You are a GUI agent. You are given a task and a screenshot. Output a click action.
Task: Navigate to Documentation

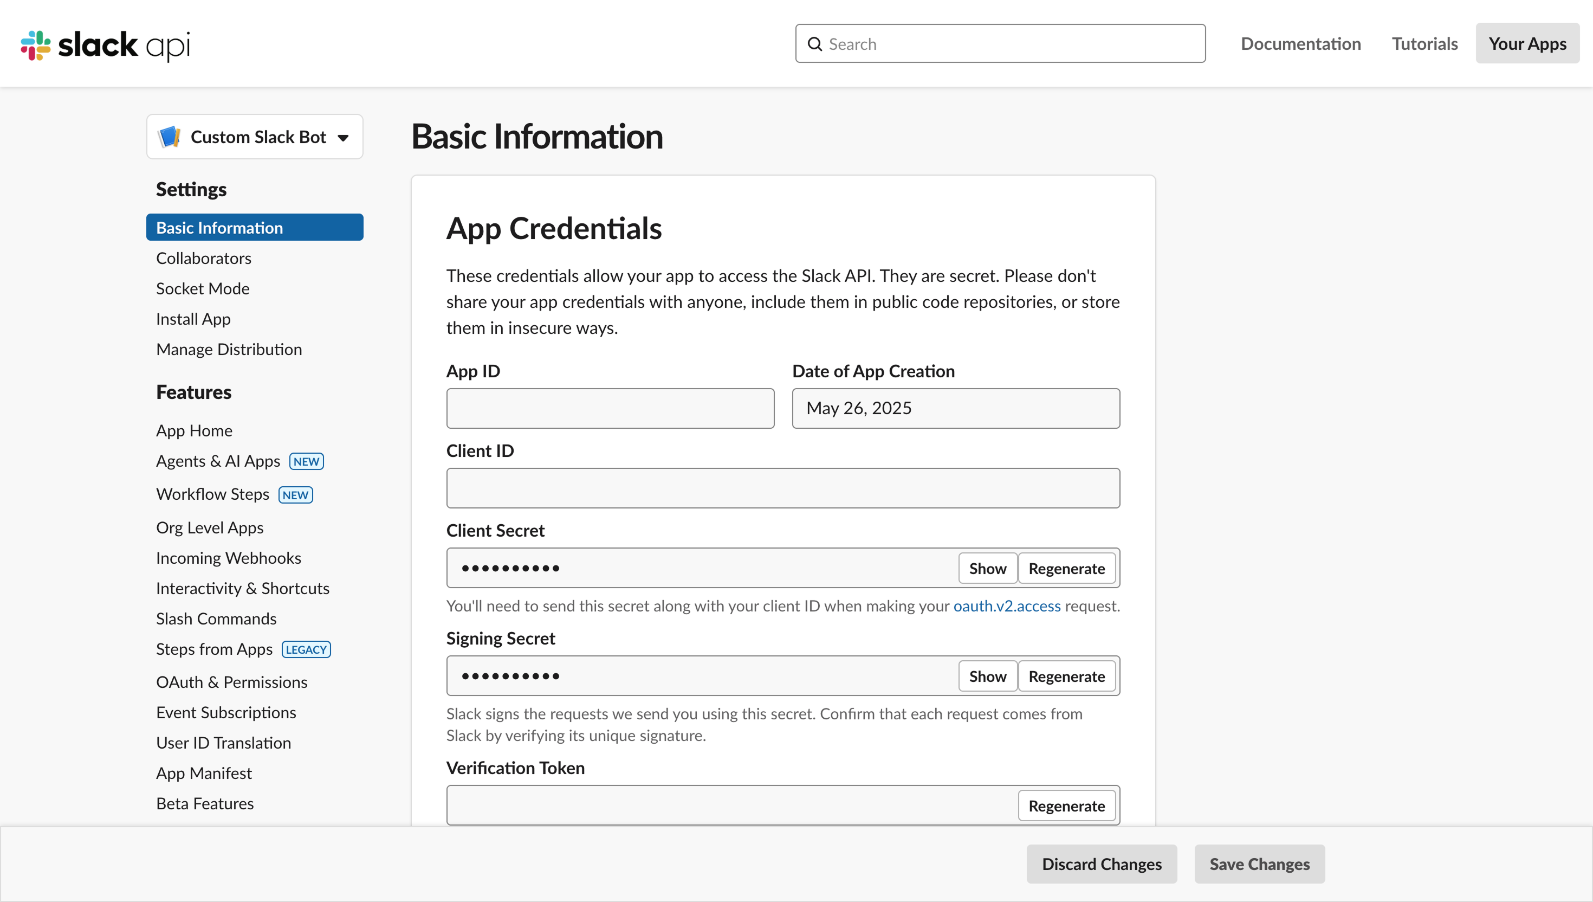tap(1300, 43)
